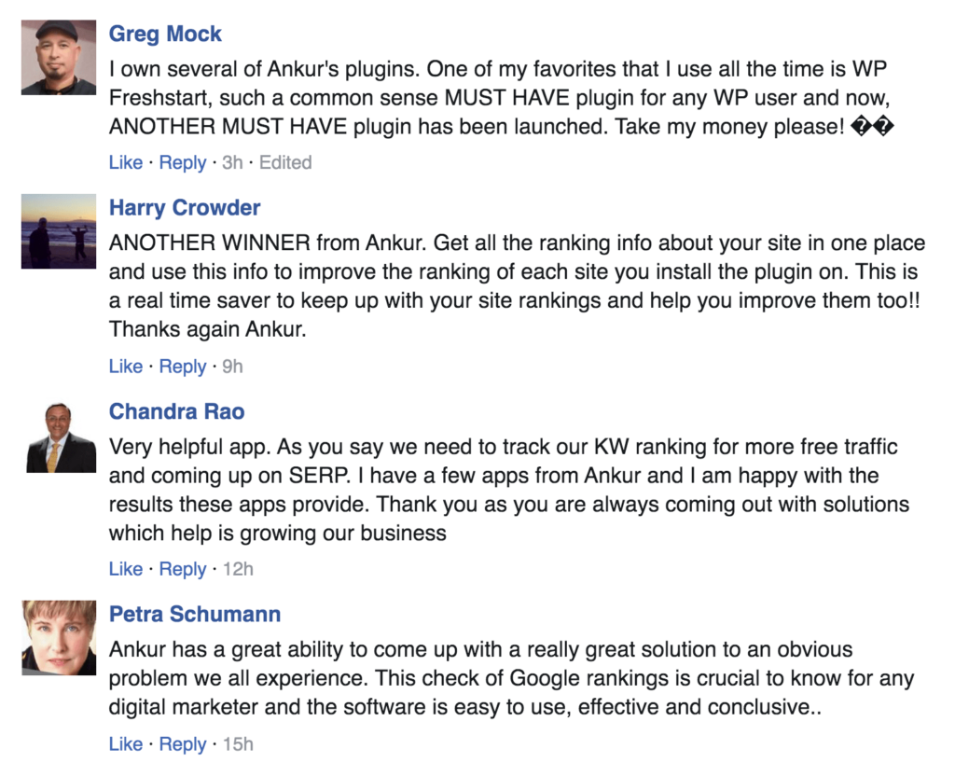Open Harry Crowder's profile name link
The height and width of the screenshot is (763, 955).
pos(185,208)
